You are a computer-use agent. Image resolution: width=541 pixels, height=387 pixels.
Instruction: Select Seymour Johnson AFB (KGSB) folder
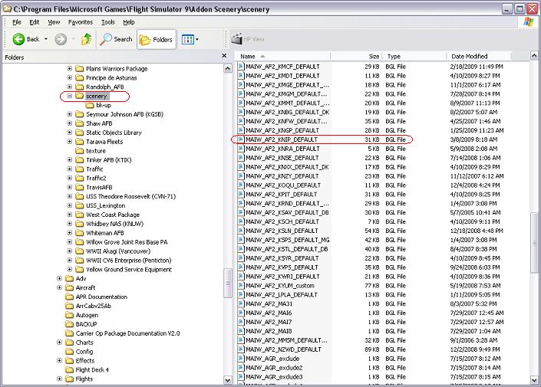click(x=124, y=114)
